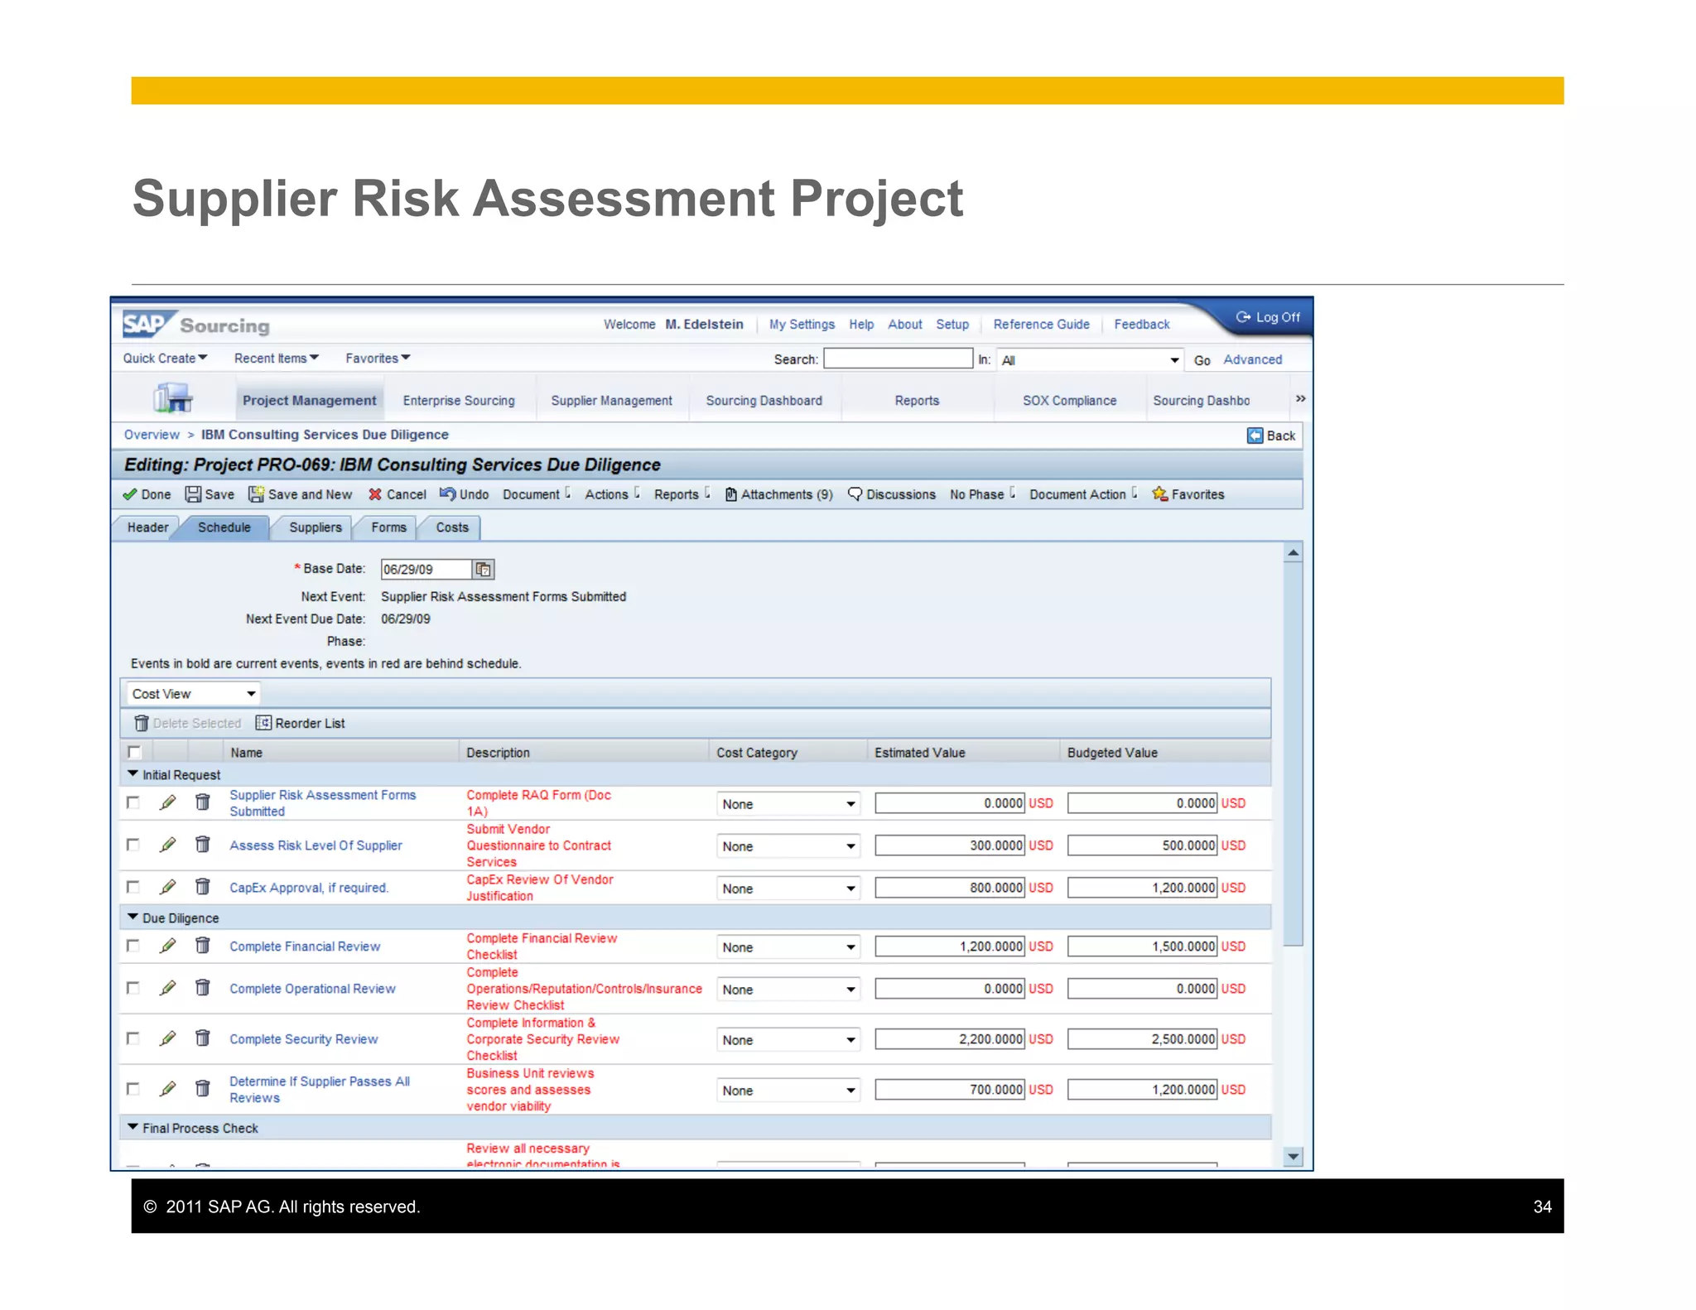
Task: Collapse the Initial Request group
Action: click(x=132, y=774)
